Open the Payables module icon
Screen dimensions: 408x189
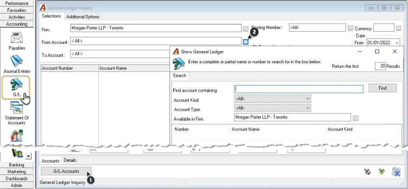click(17, 38)
